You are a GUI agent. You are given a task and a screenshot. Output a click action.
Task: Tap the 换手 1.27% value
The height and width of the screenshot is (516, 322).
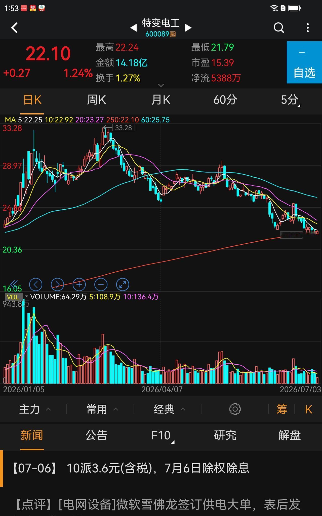(128, 78)
